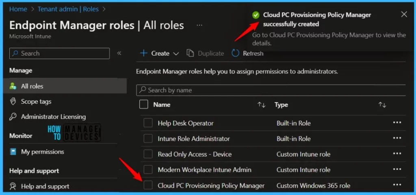Open the Help Desk Operator role

(x=186, y=123)
